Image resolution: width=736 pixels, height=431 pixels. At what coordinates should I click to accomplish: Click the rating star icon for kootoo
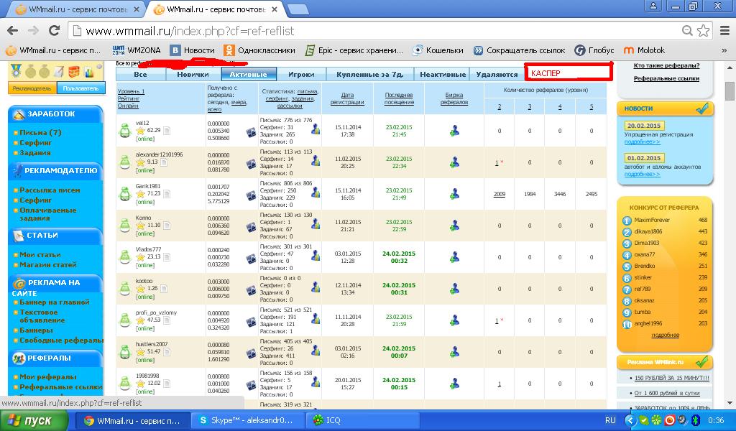141,289
